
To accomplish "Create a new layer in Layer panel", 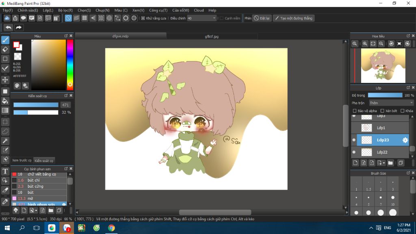I will (x=355, y=162).
